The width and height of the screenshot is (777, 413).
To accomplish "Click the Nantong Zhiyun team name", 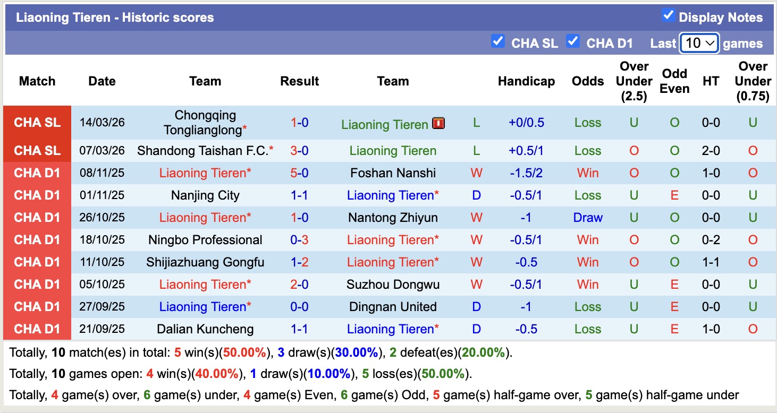I will pos(392,217).
